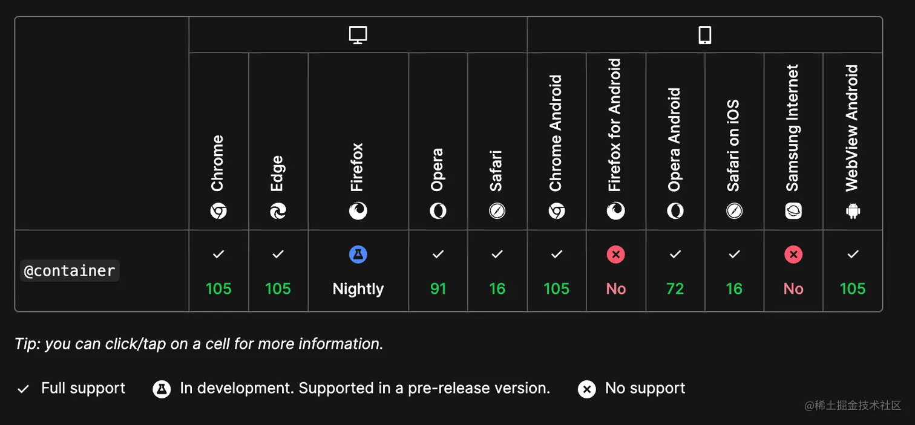Click the desktop Firefox logo icon
The height and width of the screenshot is (425, 915).
(x=358, y=211)
